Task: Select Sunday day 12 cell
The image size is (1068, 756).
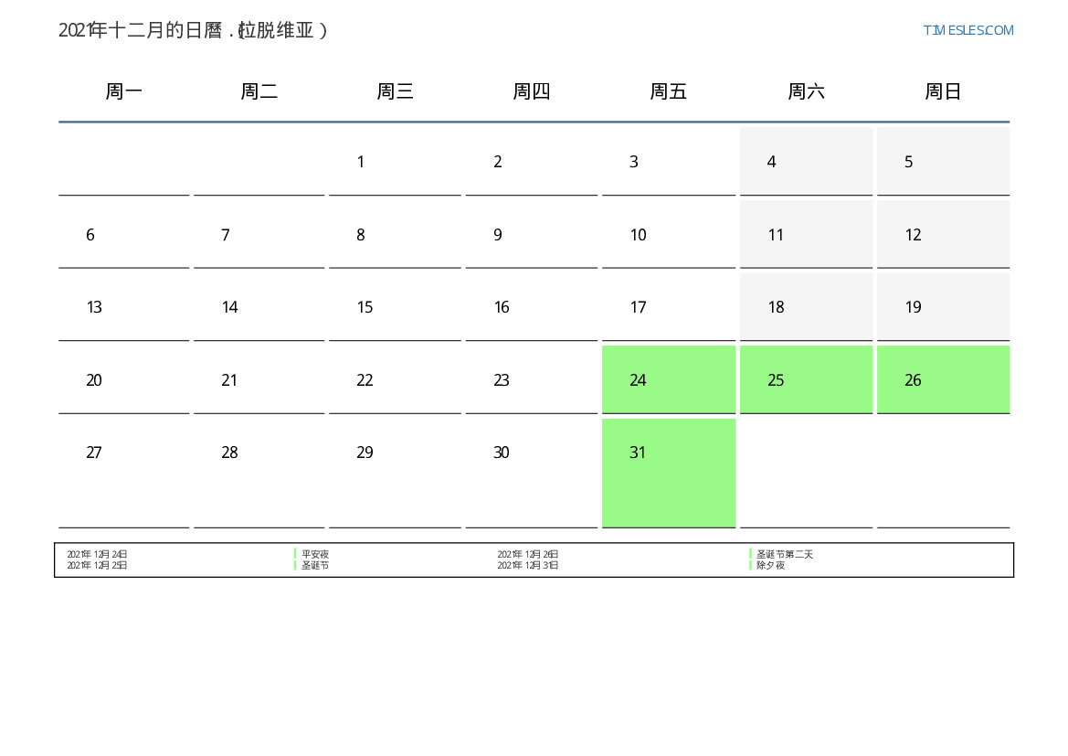Action: click(944, 235)
